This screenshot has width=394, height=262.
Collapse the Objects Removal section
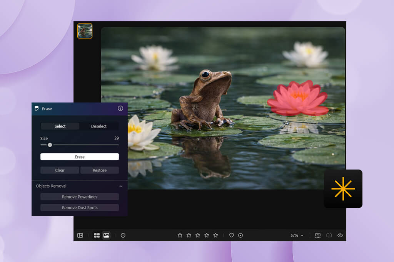click(121, 186)
